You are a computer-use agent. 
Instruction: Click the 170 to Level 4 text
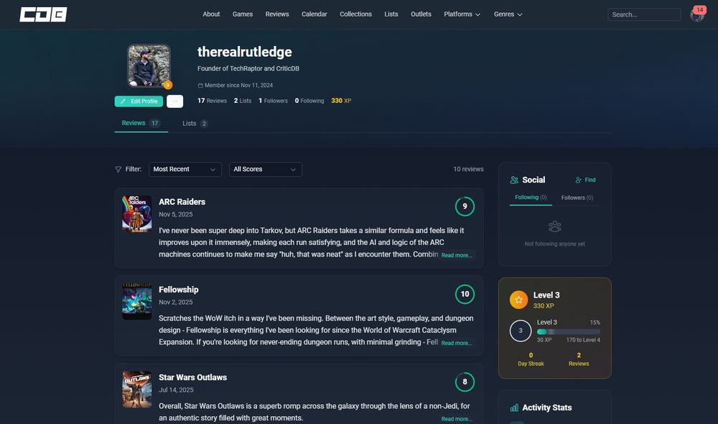tap(583, 340)
